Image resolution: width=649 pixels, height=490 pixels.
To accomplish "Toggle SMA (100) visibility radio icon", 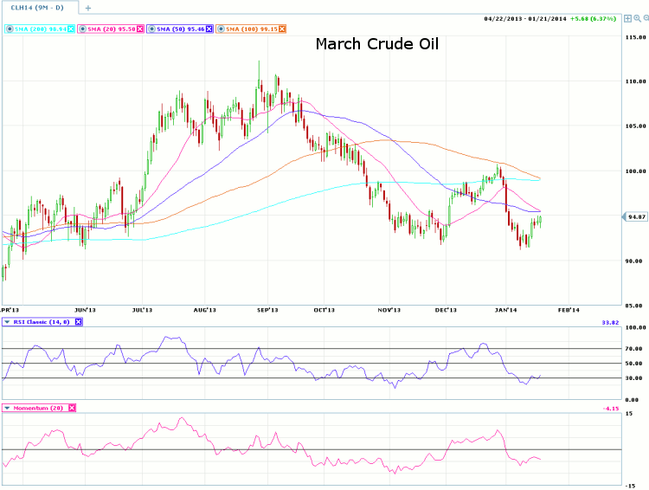I will [x=221, y=29].
